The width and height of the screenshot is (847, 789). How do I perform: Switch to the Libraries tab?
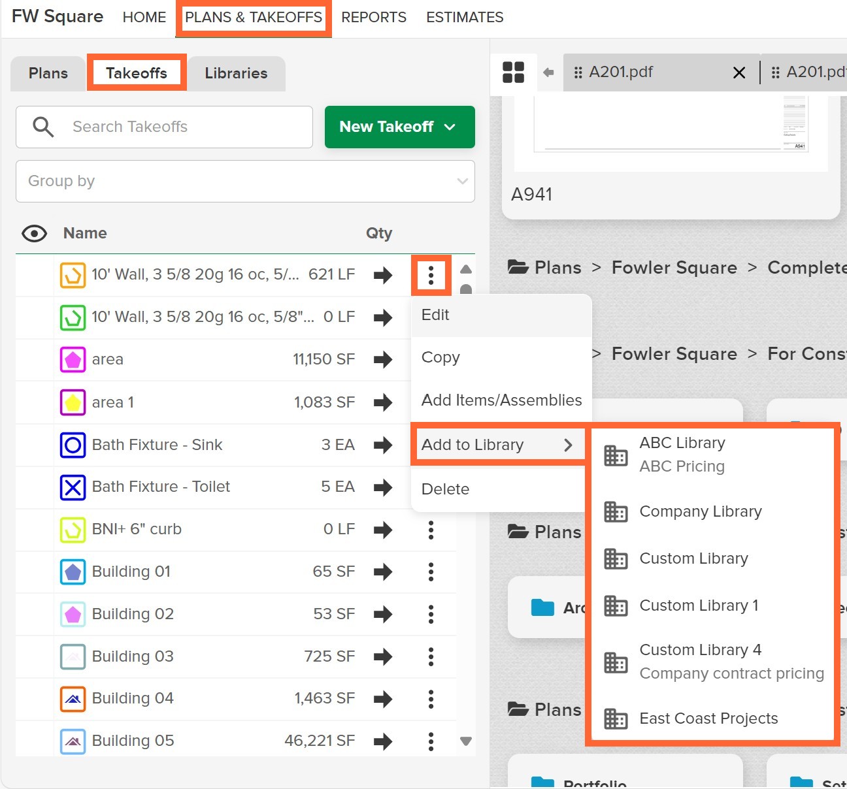(236, 73)
